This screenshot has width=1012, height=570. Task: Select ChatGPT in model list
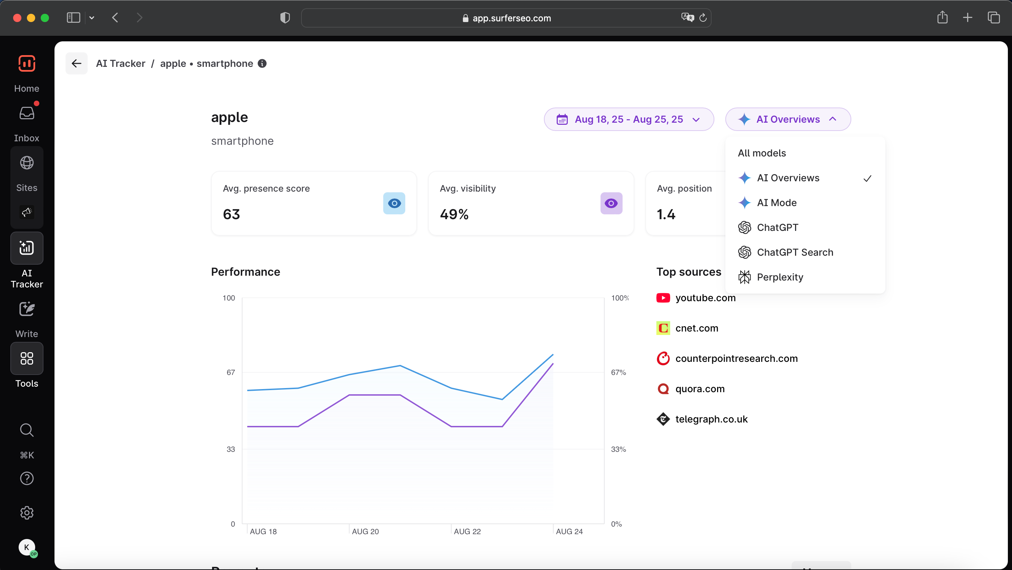pyautogui.click(x=805, y=227)
